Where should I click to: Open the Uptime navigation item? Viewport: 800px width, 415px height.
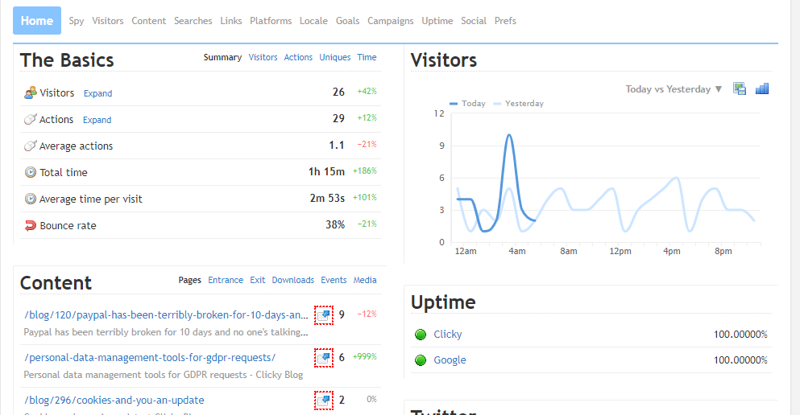point(437,21)
